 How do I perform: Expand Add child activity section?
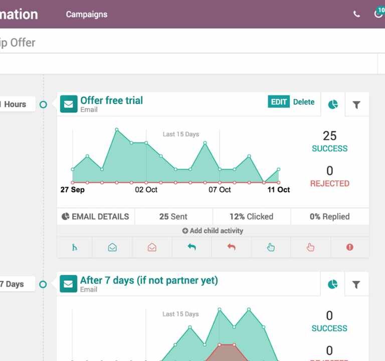click(x=213, y=231)
